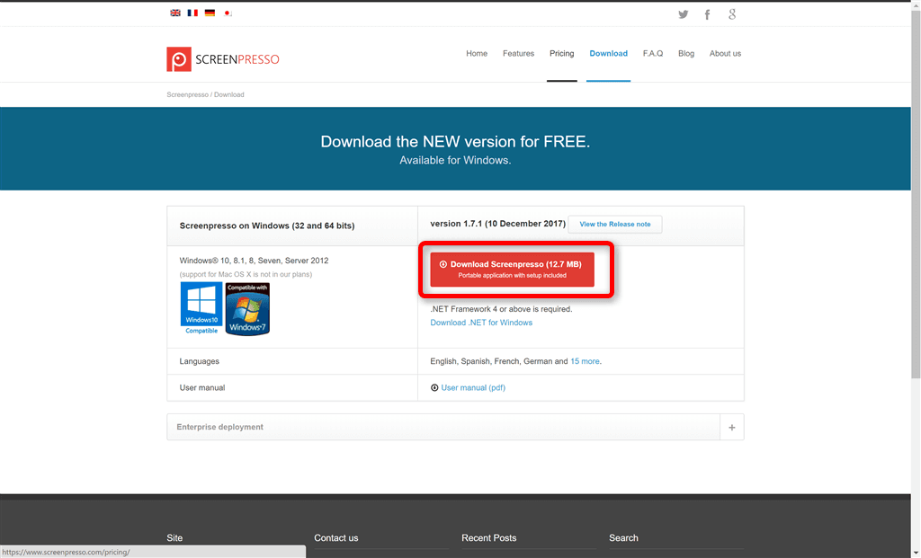The height and width of the screenshot is (558, 921).
Task: Click View the Release note button
Action: pos(615,224)
